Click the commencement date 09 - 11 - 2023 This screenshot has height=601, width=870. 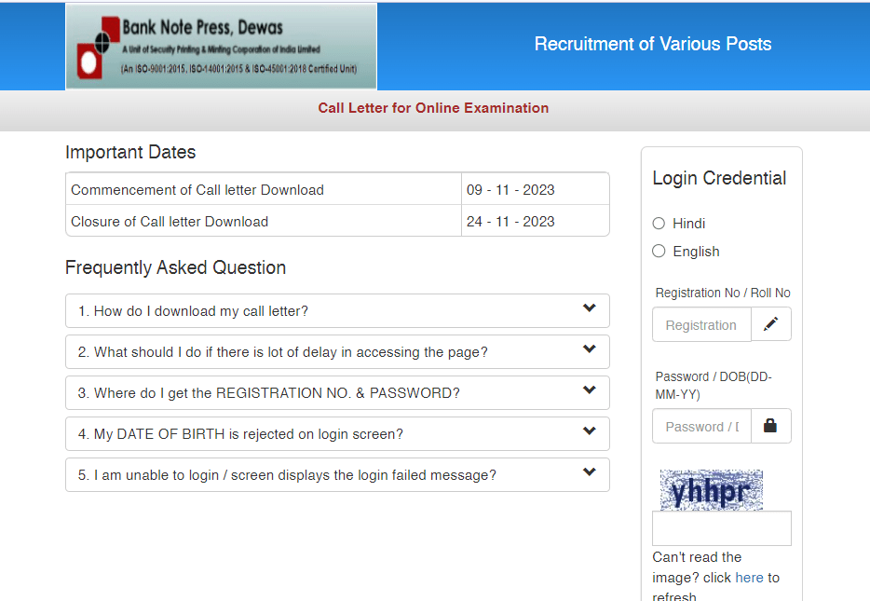(x=510, y=190)
